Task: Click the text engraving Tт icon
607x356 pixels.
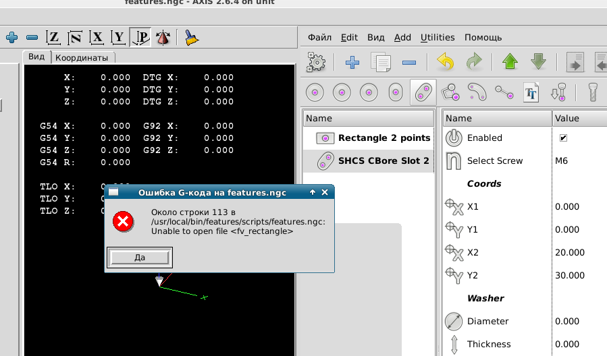Action: point(531,93)
